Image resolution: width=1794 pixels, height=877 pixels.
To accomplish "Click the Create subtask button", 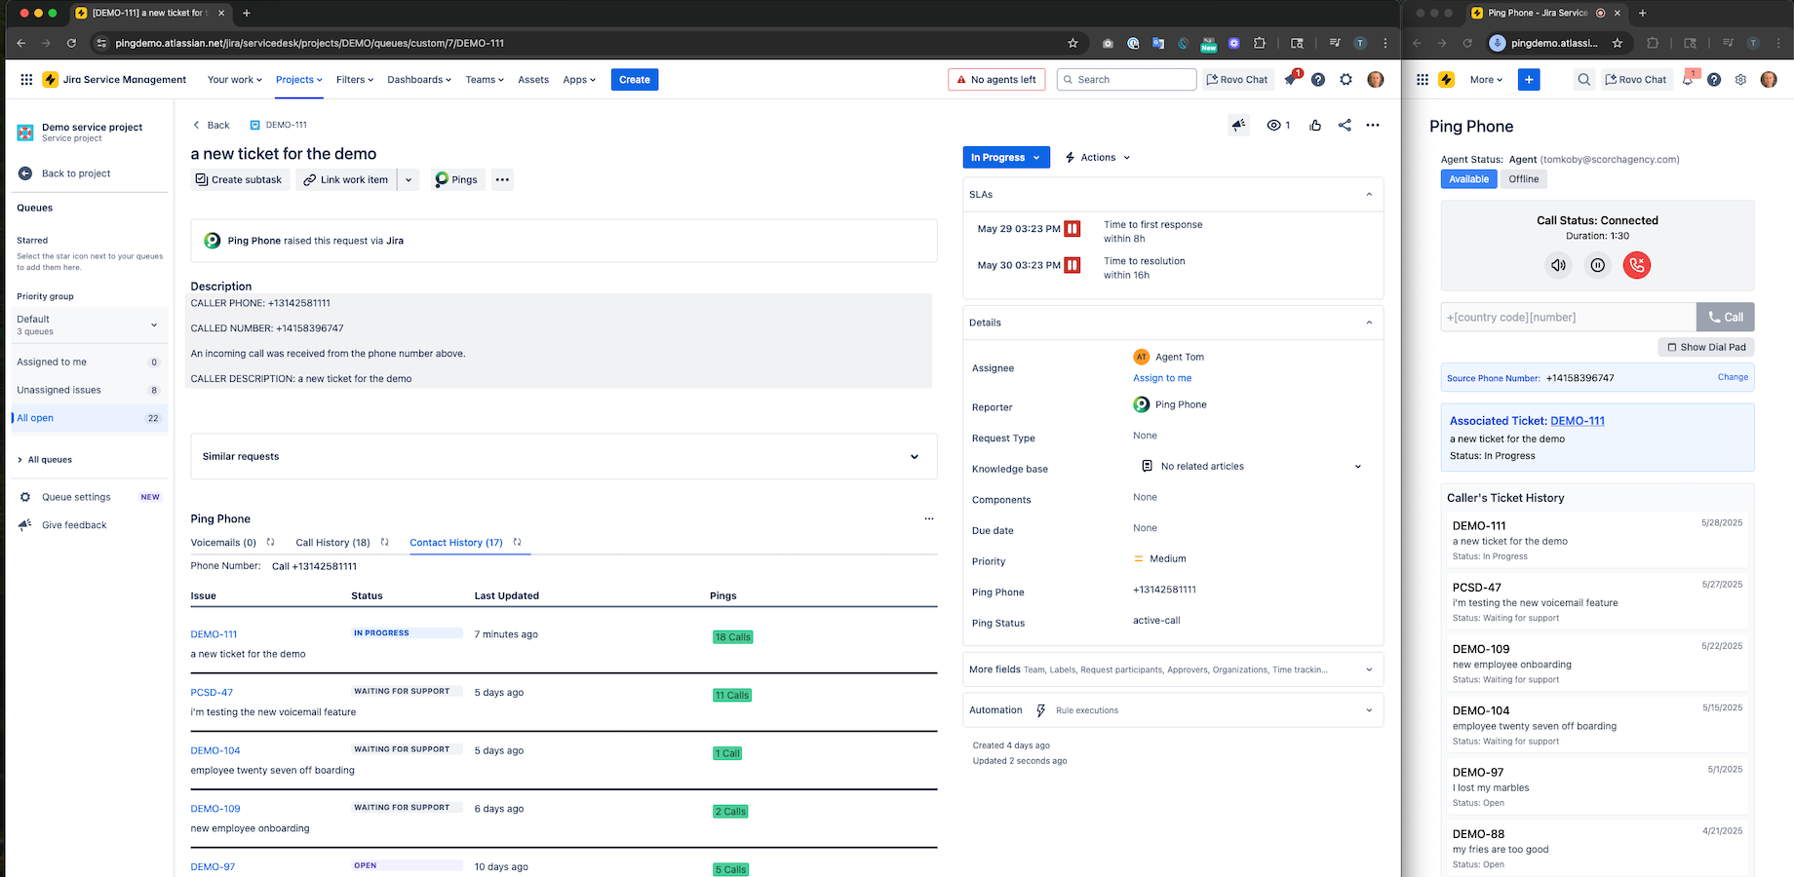I will click(239, 179).
